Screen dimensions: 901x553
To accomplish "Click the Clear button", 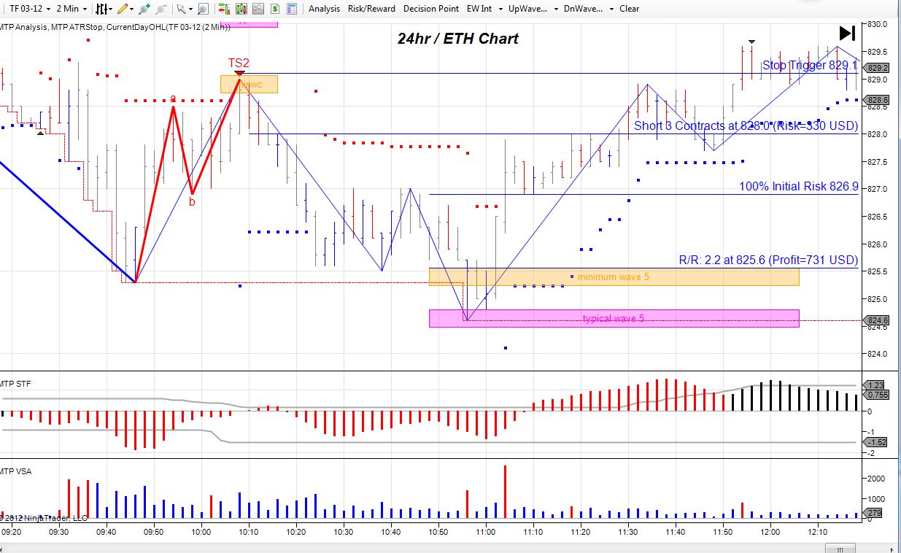I will [630, 9].
